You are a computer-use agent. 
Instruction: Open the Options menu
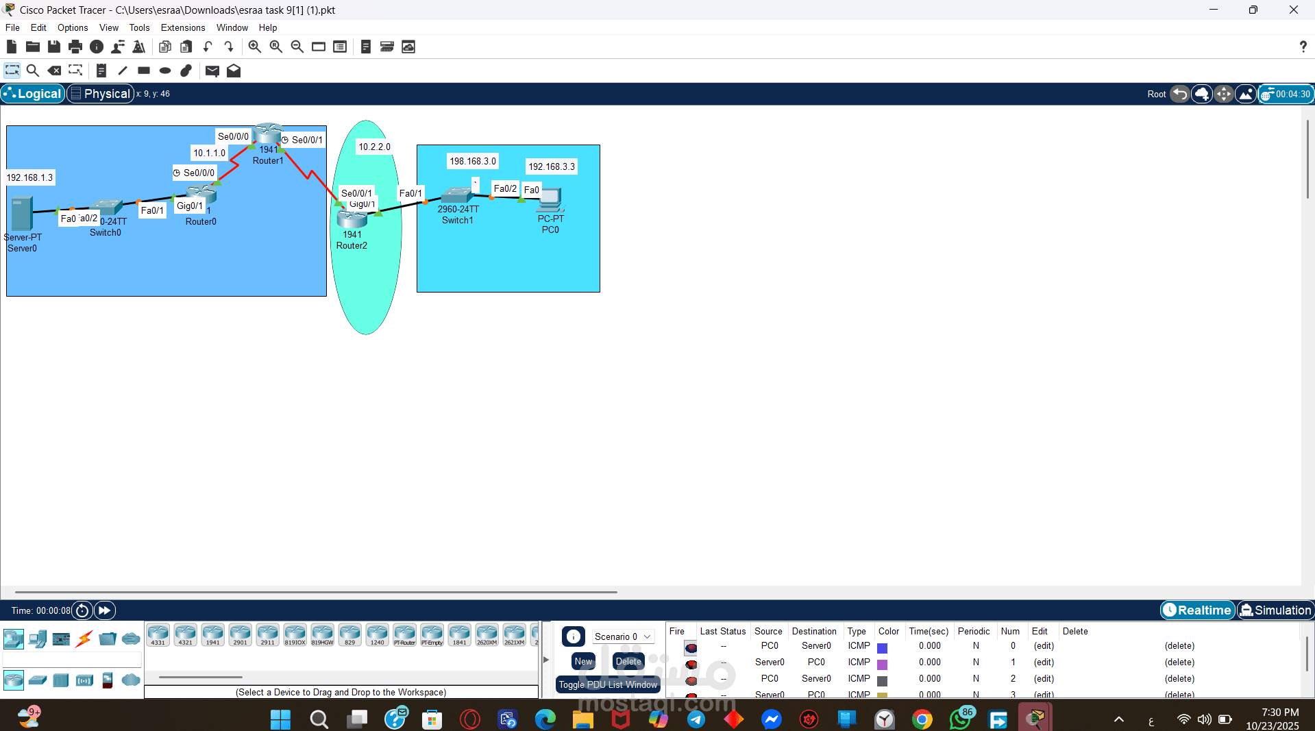pos(73,27)
